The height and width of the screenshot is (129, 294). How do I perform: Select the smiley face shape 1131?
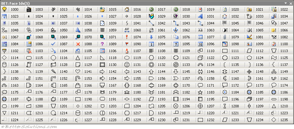click(x=127, y=65)
